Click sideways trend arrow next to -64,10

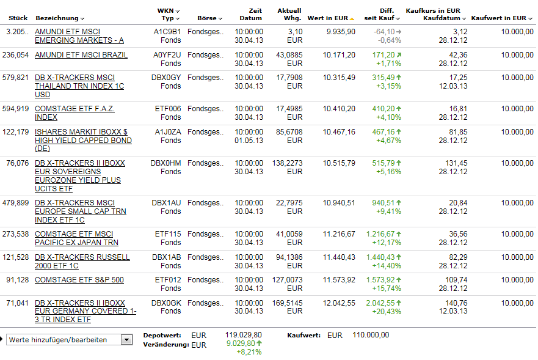point(399,32)
